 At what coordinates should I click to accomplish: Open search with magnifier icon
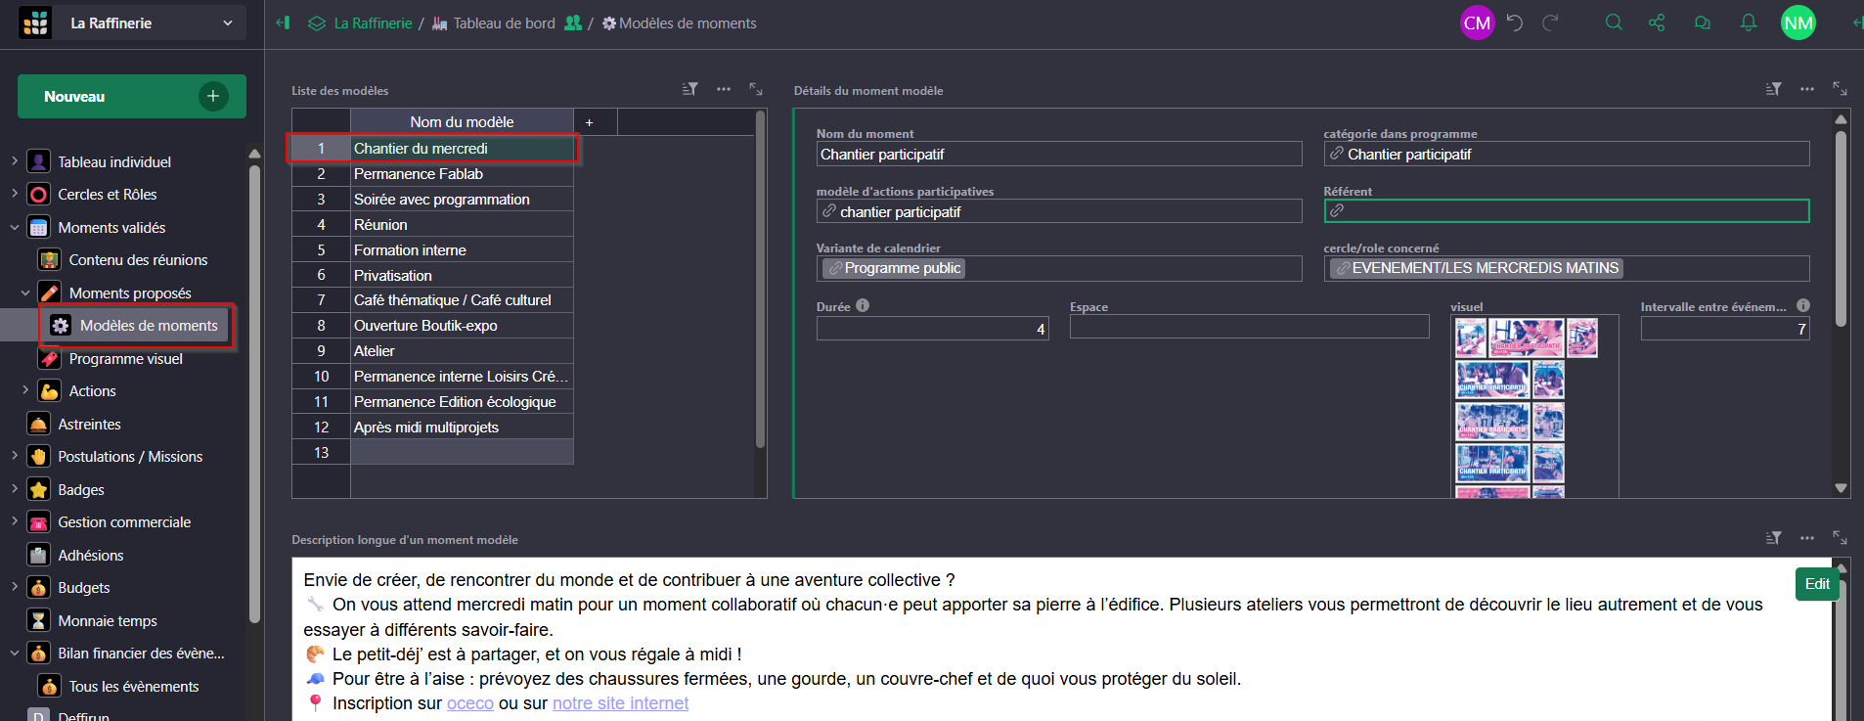point(1614,23)
